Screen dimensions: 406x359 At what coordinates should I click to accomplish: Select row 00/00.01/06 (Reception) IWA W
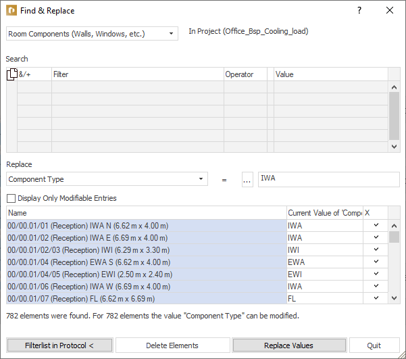[x=147, y=287]
